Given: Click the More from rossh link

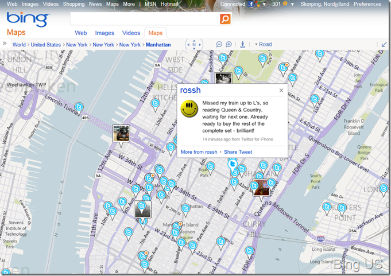Looking at the screenshot, I should pyautogui.click(x=199, y=152).
